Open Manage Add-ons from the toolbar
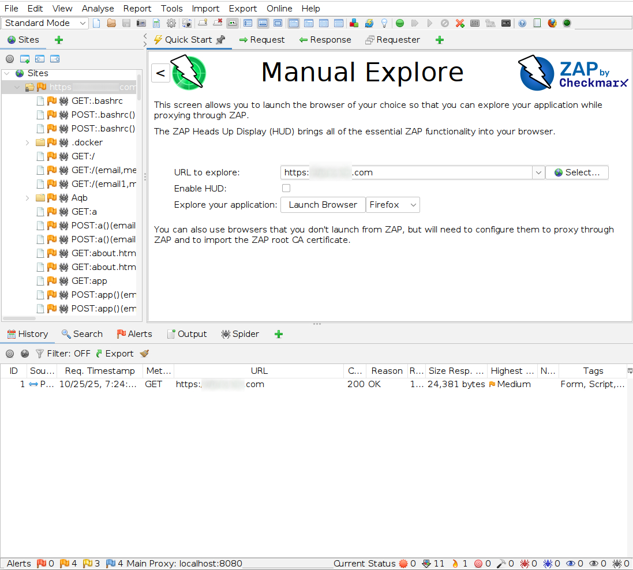The height and width of the screenshot is (570, 633). click(354, 23)
